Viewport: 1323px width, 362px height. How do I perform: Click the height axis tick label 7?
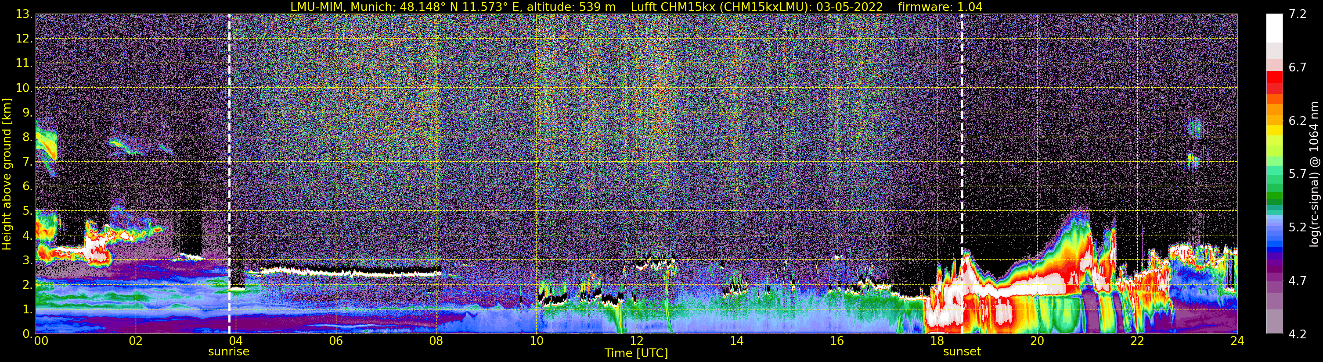(x=27, y=162)
